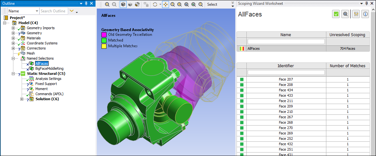Viewport: 376px width, 156px height.
Task: Click the Previous View magnifier icon
Action: 107,4
